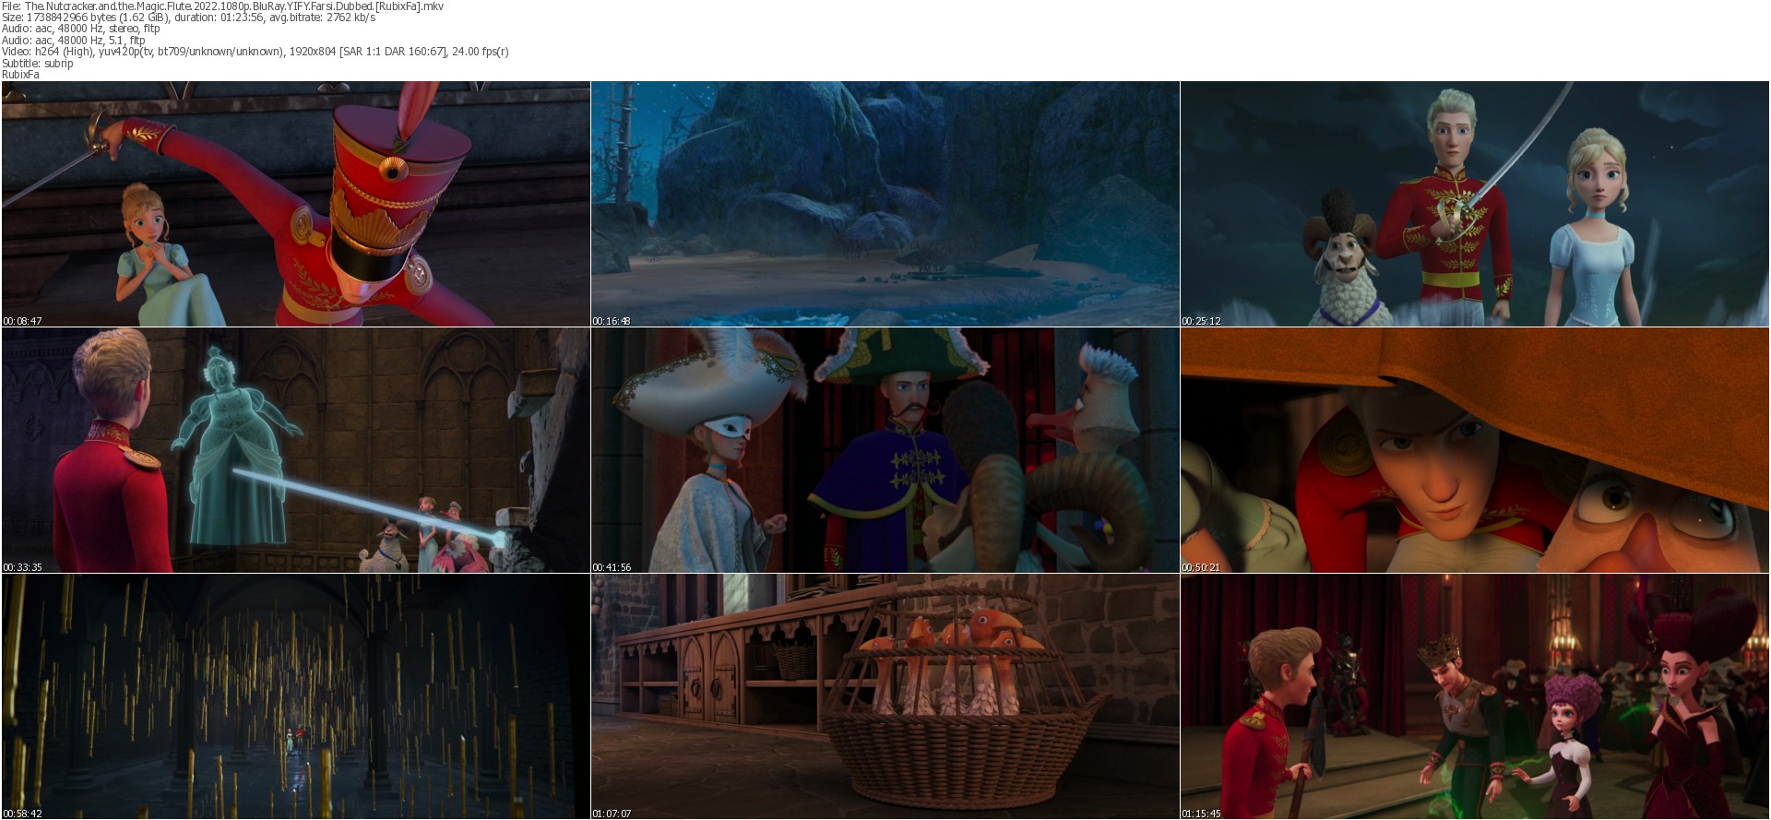Open the thumbnail at 00:33:35
Viewport: 1771px width, 820px height.
coord(296,450)
